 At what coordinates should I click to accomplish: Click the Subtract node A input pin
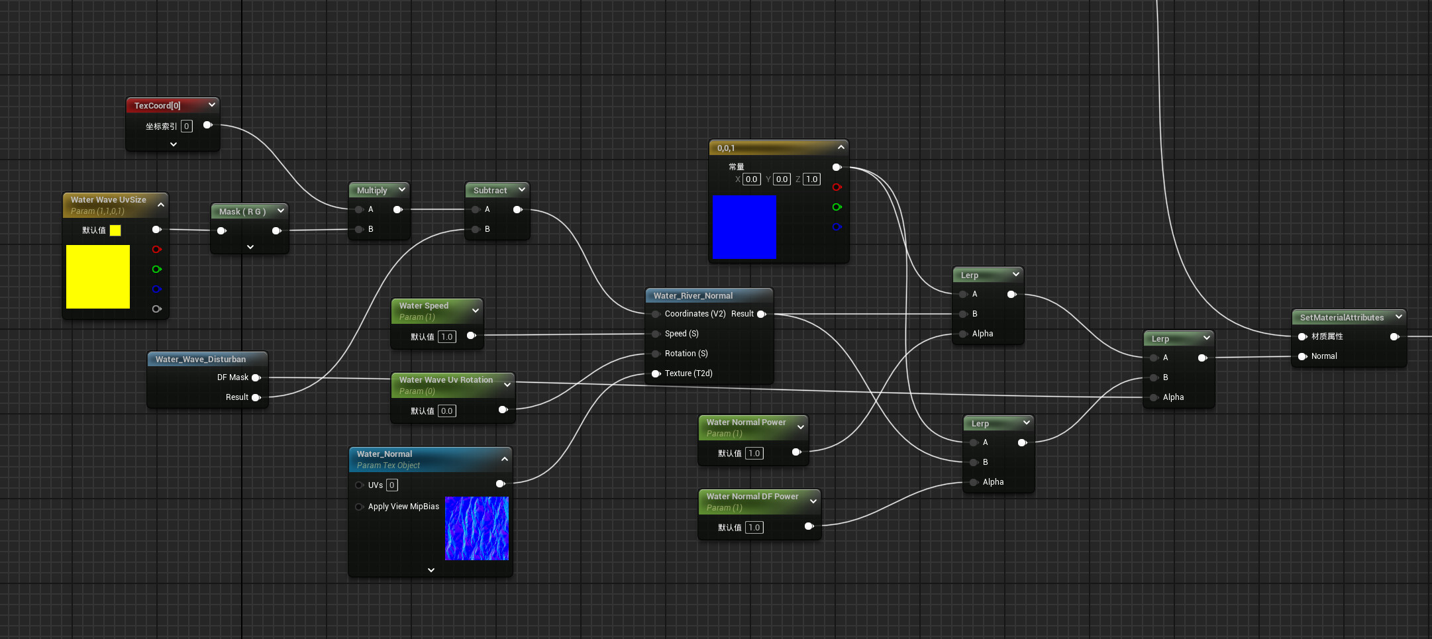[476, 209]
